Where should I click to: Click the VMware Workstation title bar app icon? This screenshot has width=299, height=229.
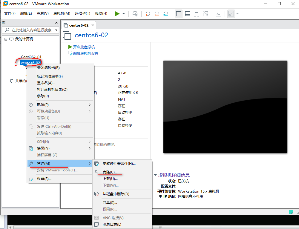[x=5, y=4]
